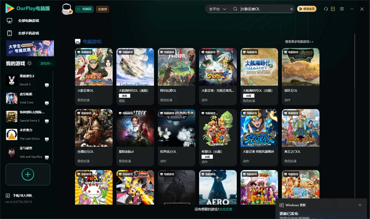Viewport: 370px width, 219px height.
Task: Click the 兑换码 redeem code button
Action: pyautogui.click(x=84, y=9)
